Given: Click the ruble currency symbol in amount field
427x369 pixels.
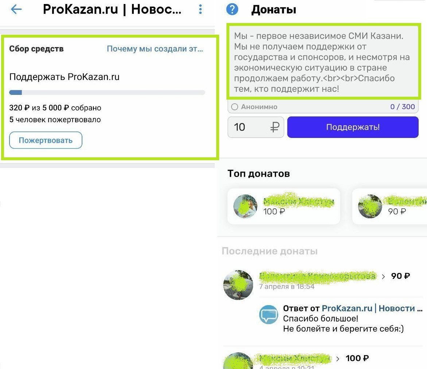Looking at the screenshot, I should (275, 127).
